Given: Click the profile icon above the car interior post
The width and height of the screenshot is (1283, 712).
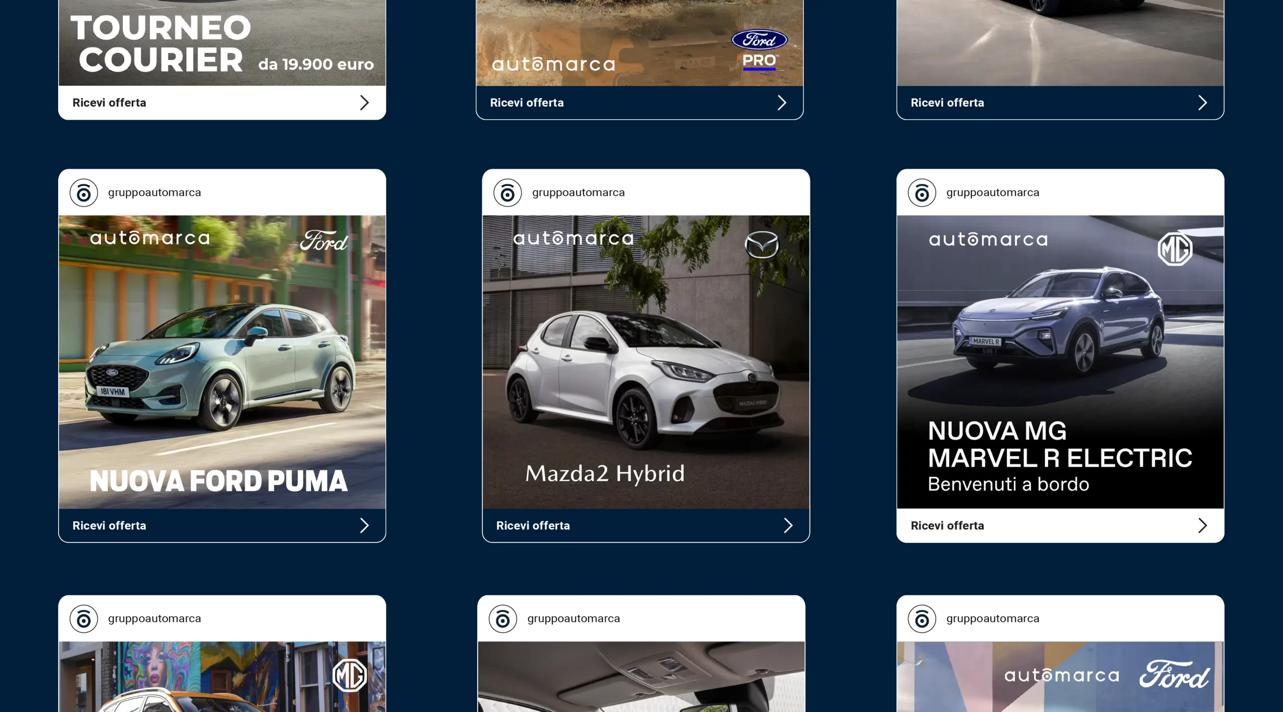Looking at the screenshot, I should 503,619.
